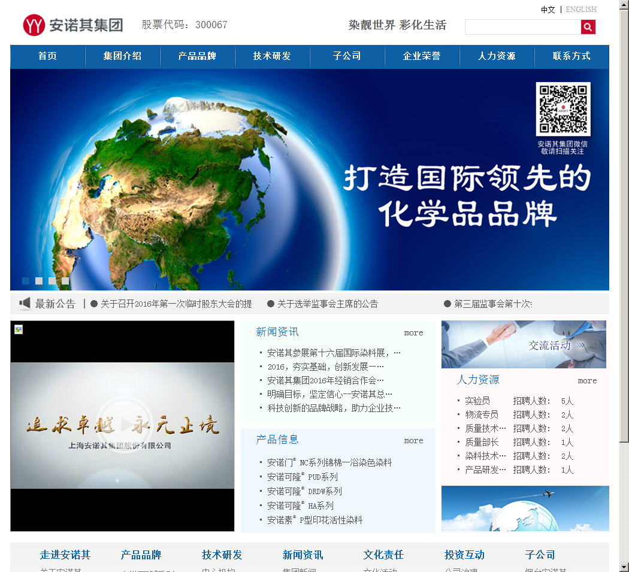Switch language to ENGLISH
The height and width of the screenshot is (572, 629).
tap(581, 9)
